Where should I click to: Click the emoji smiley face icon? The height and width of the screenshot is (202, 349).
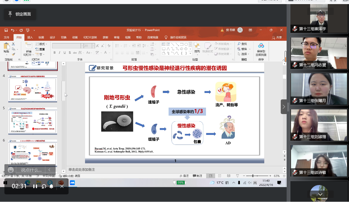(x=11, y=170)
